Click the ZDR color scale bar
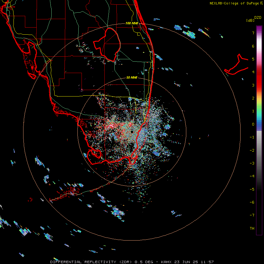The width and height of the screenshot is (264, 264). 259,130
